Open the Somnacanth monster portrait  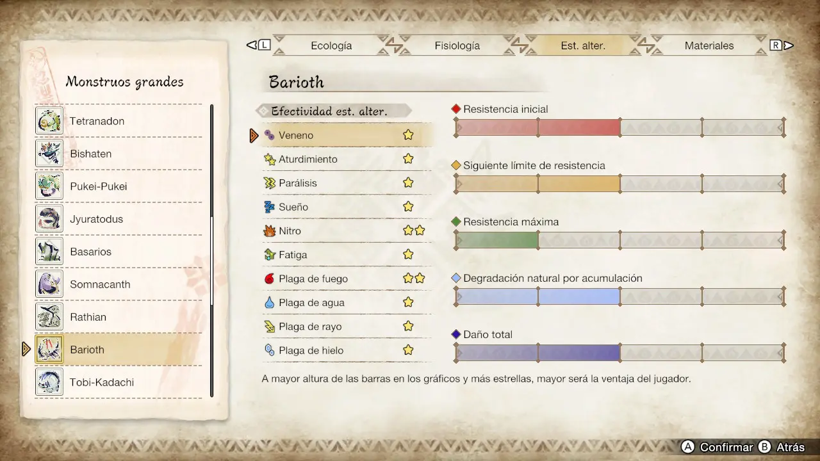coord(49,284)
